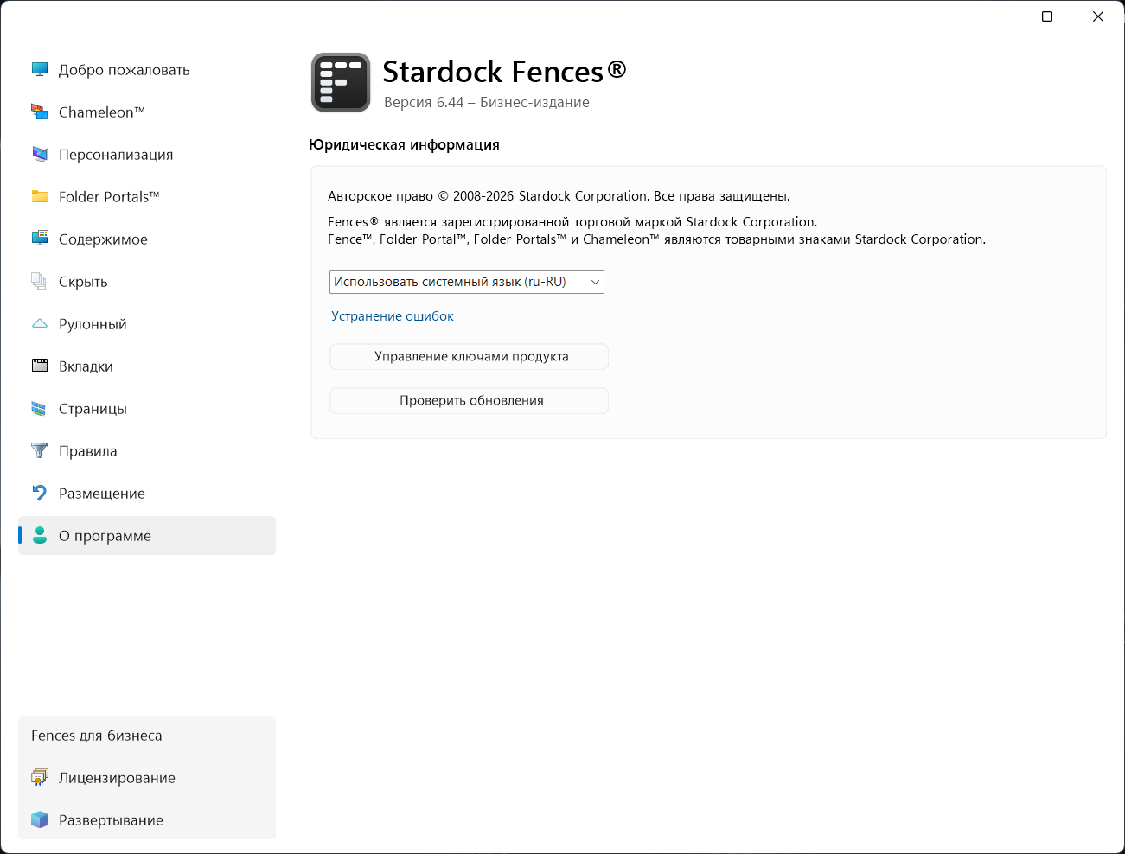Click the Правила funnel icon
This screenshot has width=1125, height=854.
40,450
